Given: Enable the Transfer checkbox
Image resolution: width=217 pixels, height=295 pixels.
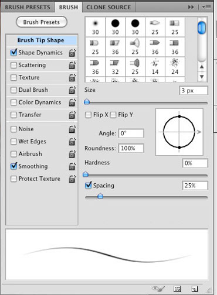Looking at the screenshot, I should 13,115.
